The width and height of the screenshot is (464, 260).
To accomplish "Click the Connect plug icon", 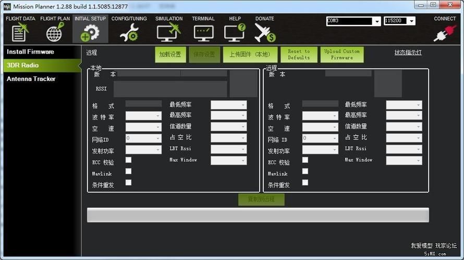I will pos(444,32).
